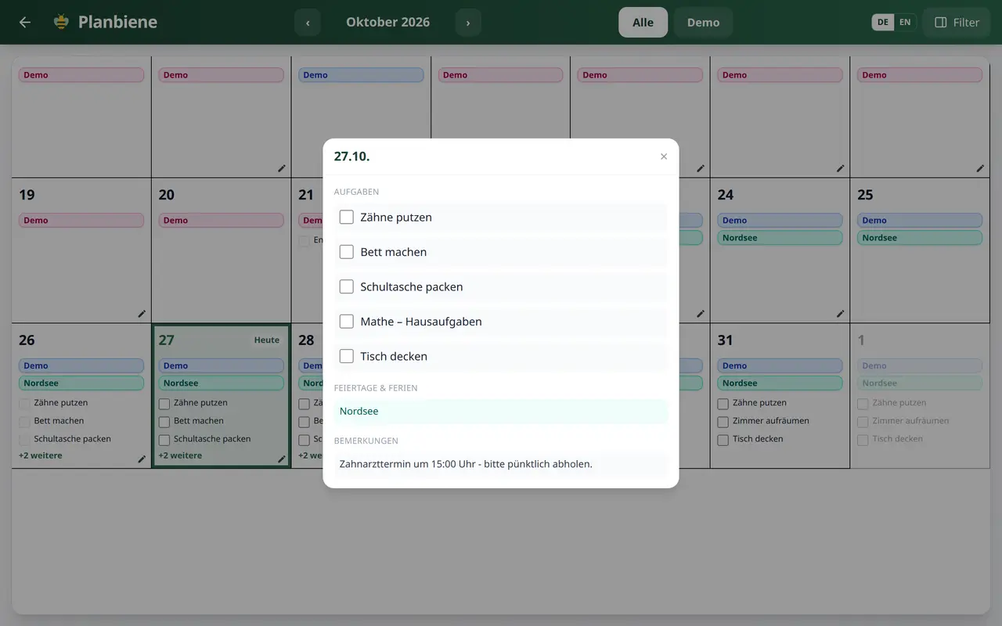Viewport: 1002px width, 626px height.
Task: Check Zähne putzen on day 31
Action: point(723,404)
